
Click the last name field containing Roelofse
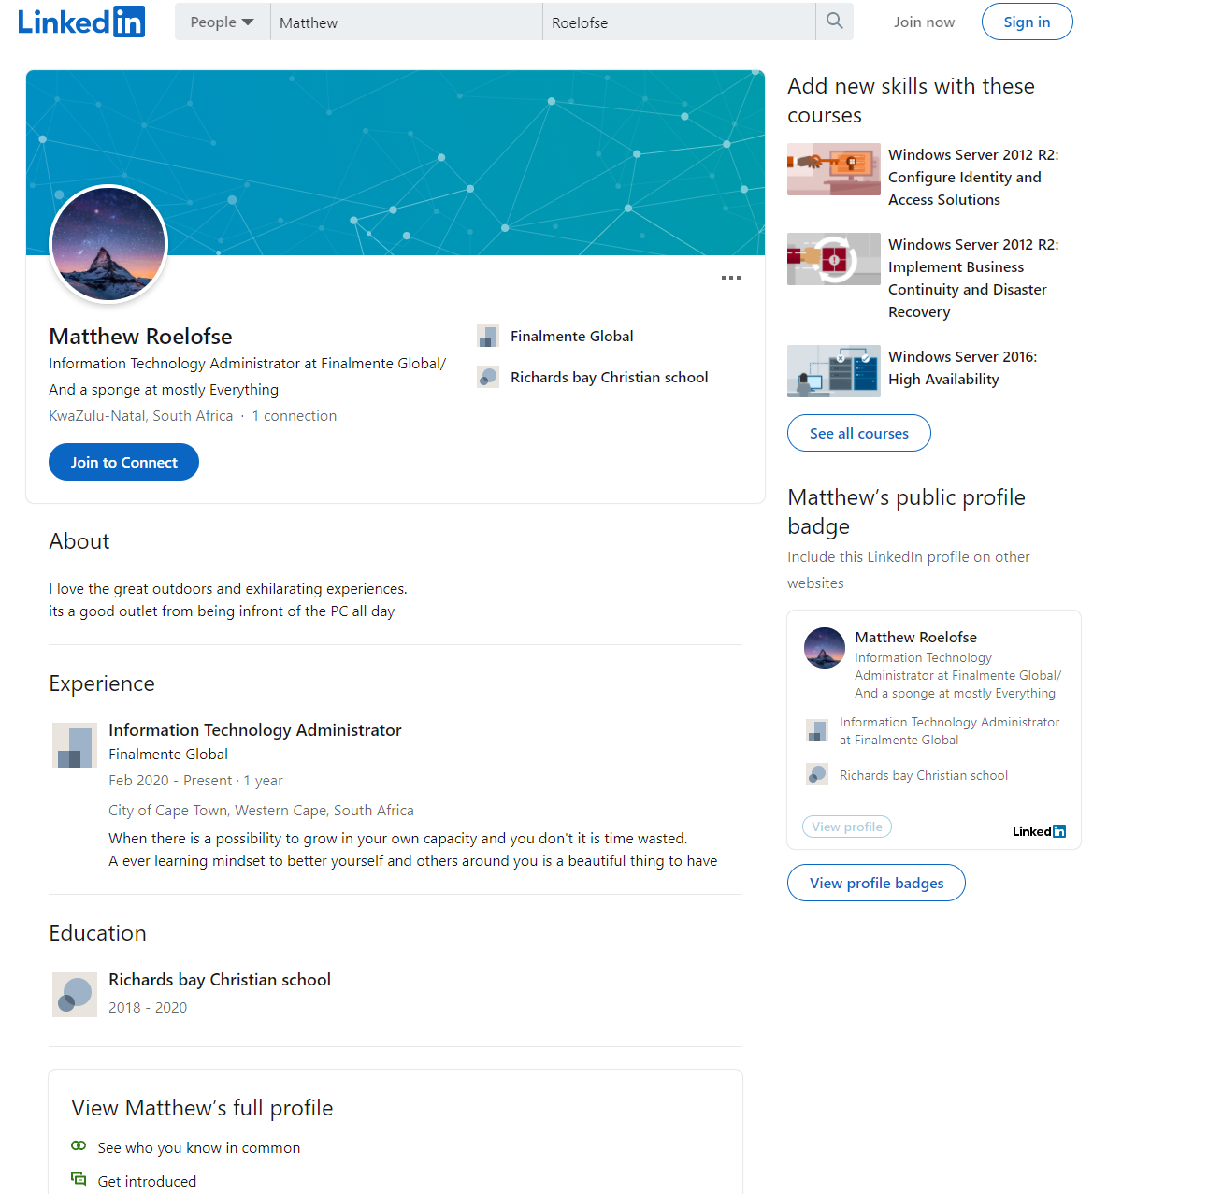[678, 22]
